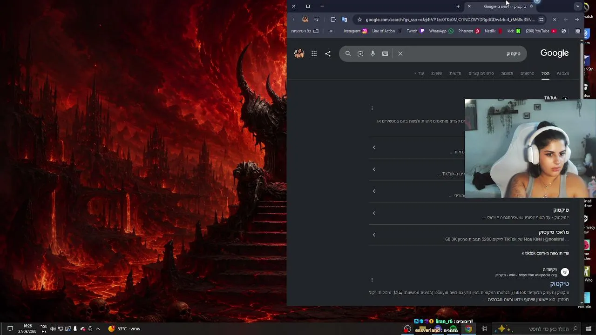Open the Twitch bookmark
The image size is (596, 335).
coord(415,31)
